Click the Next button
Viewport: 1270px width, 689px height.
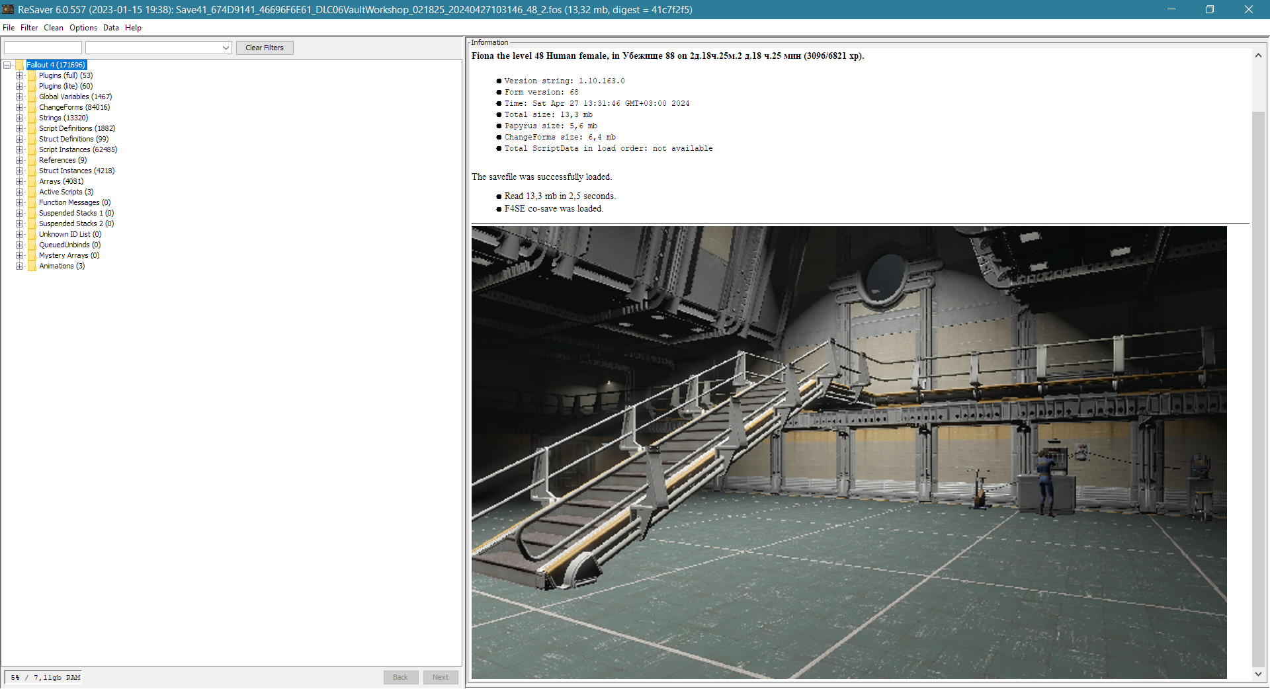tap(441, 677)
